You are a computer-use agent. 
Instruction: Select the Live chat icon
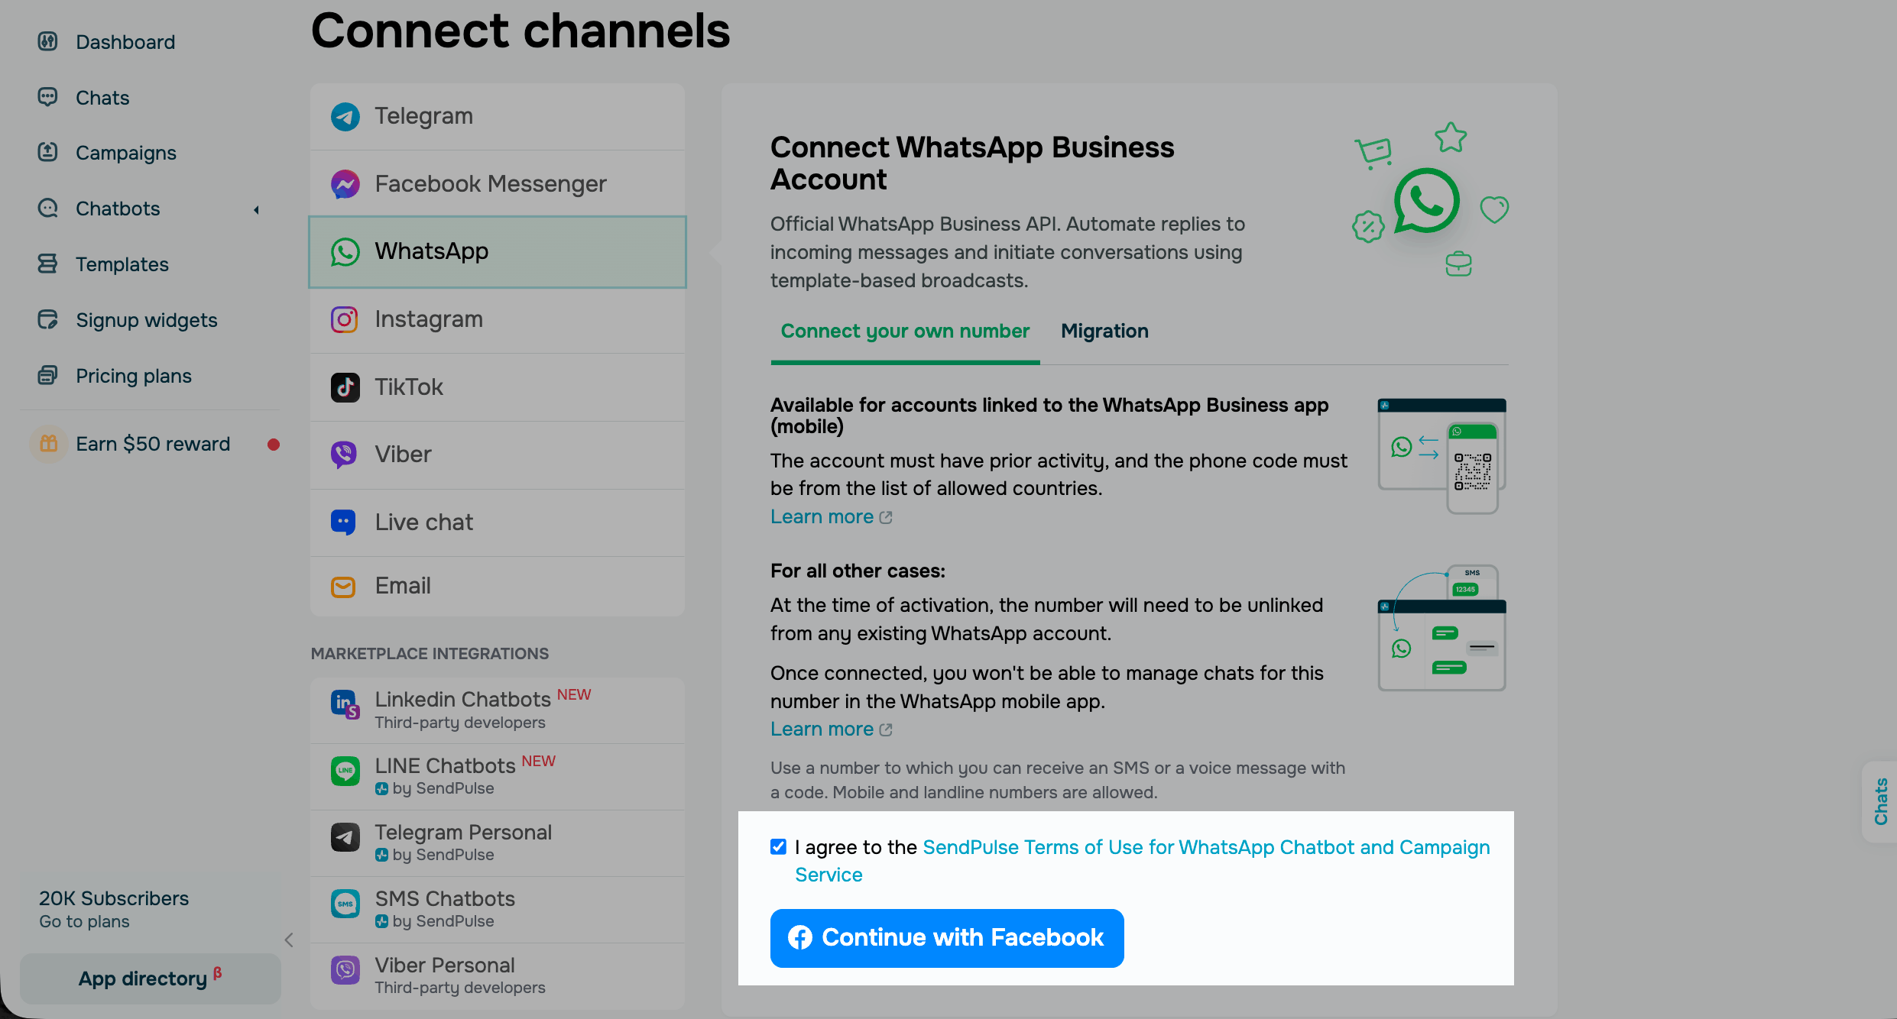tap(343, 522)
